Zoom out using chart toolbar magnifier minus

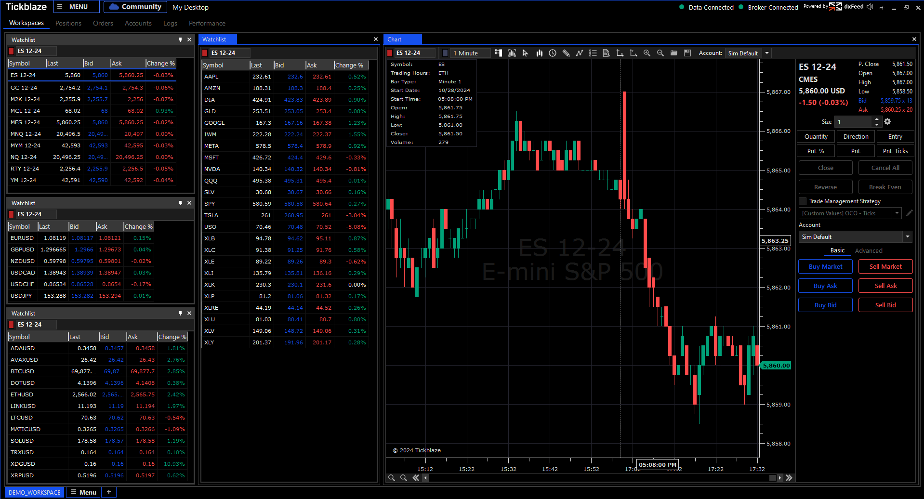pos(660,53)
